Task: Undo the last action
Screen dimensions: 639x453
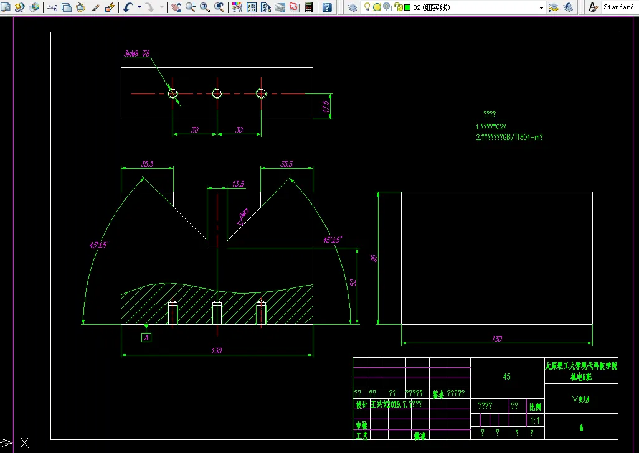Action: coord(128,7)
